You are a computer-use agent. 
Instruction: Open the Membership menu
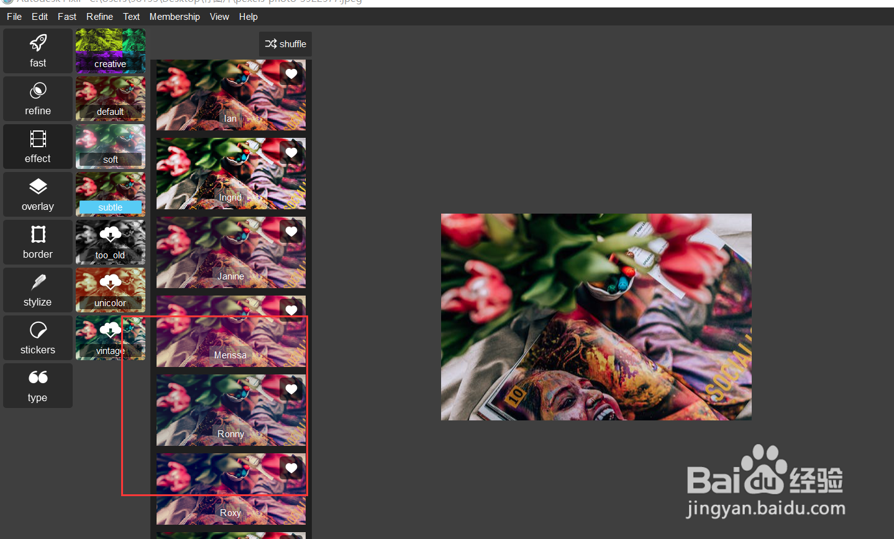point(175,17)
